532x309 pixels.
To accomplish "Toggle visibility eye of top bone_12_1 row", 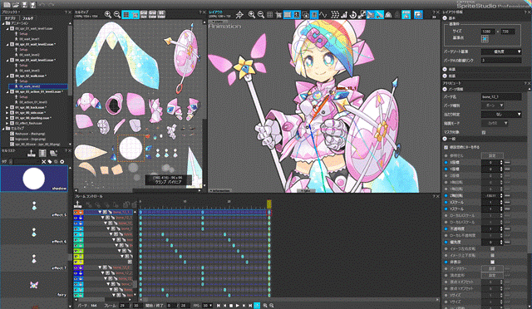I will (x=76, y=212).
